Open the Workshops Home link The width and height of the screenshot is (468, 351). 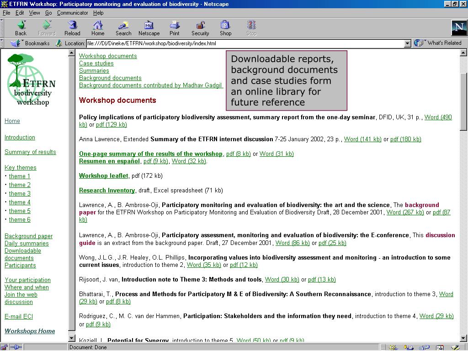tap(30, 331)
